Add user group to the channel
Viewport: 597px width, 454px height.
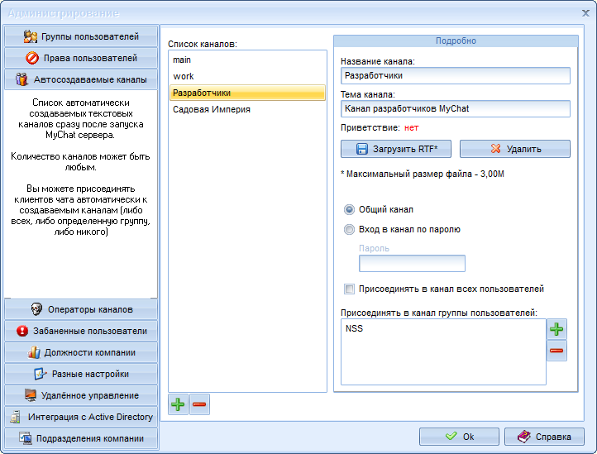[556, 329]
